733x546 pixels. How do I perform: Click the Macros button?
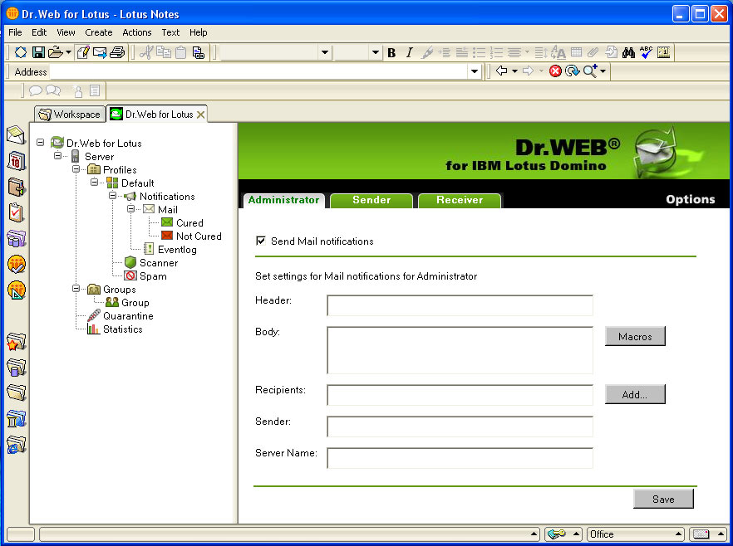coord(635,336)
